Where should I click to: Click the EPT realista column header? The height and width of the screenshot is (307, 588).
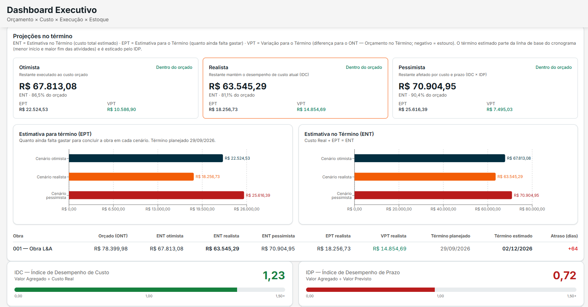click(x=338, y=236)
